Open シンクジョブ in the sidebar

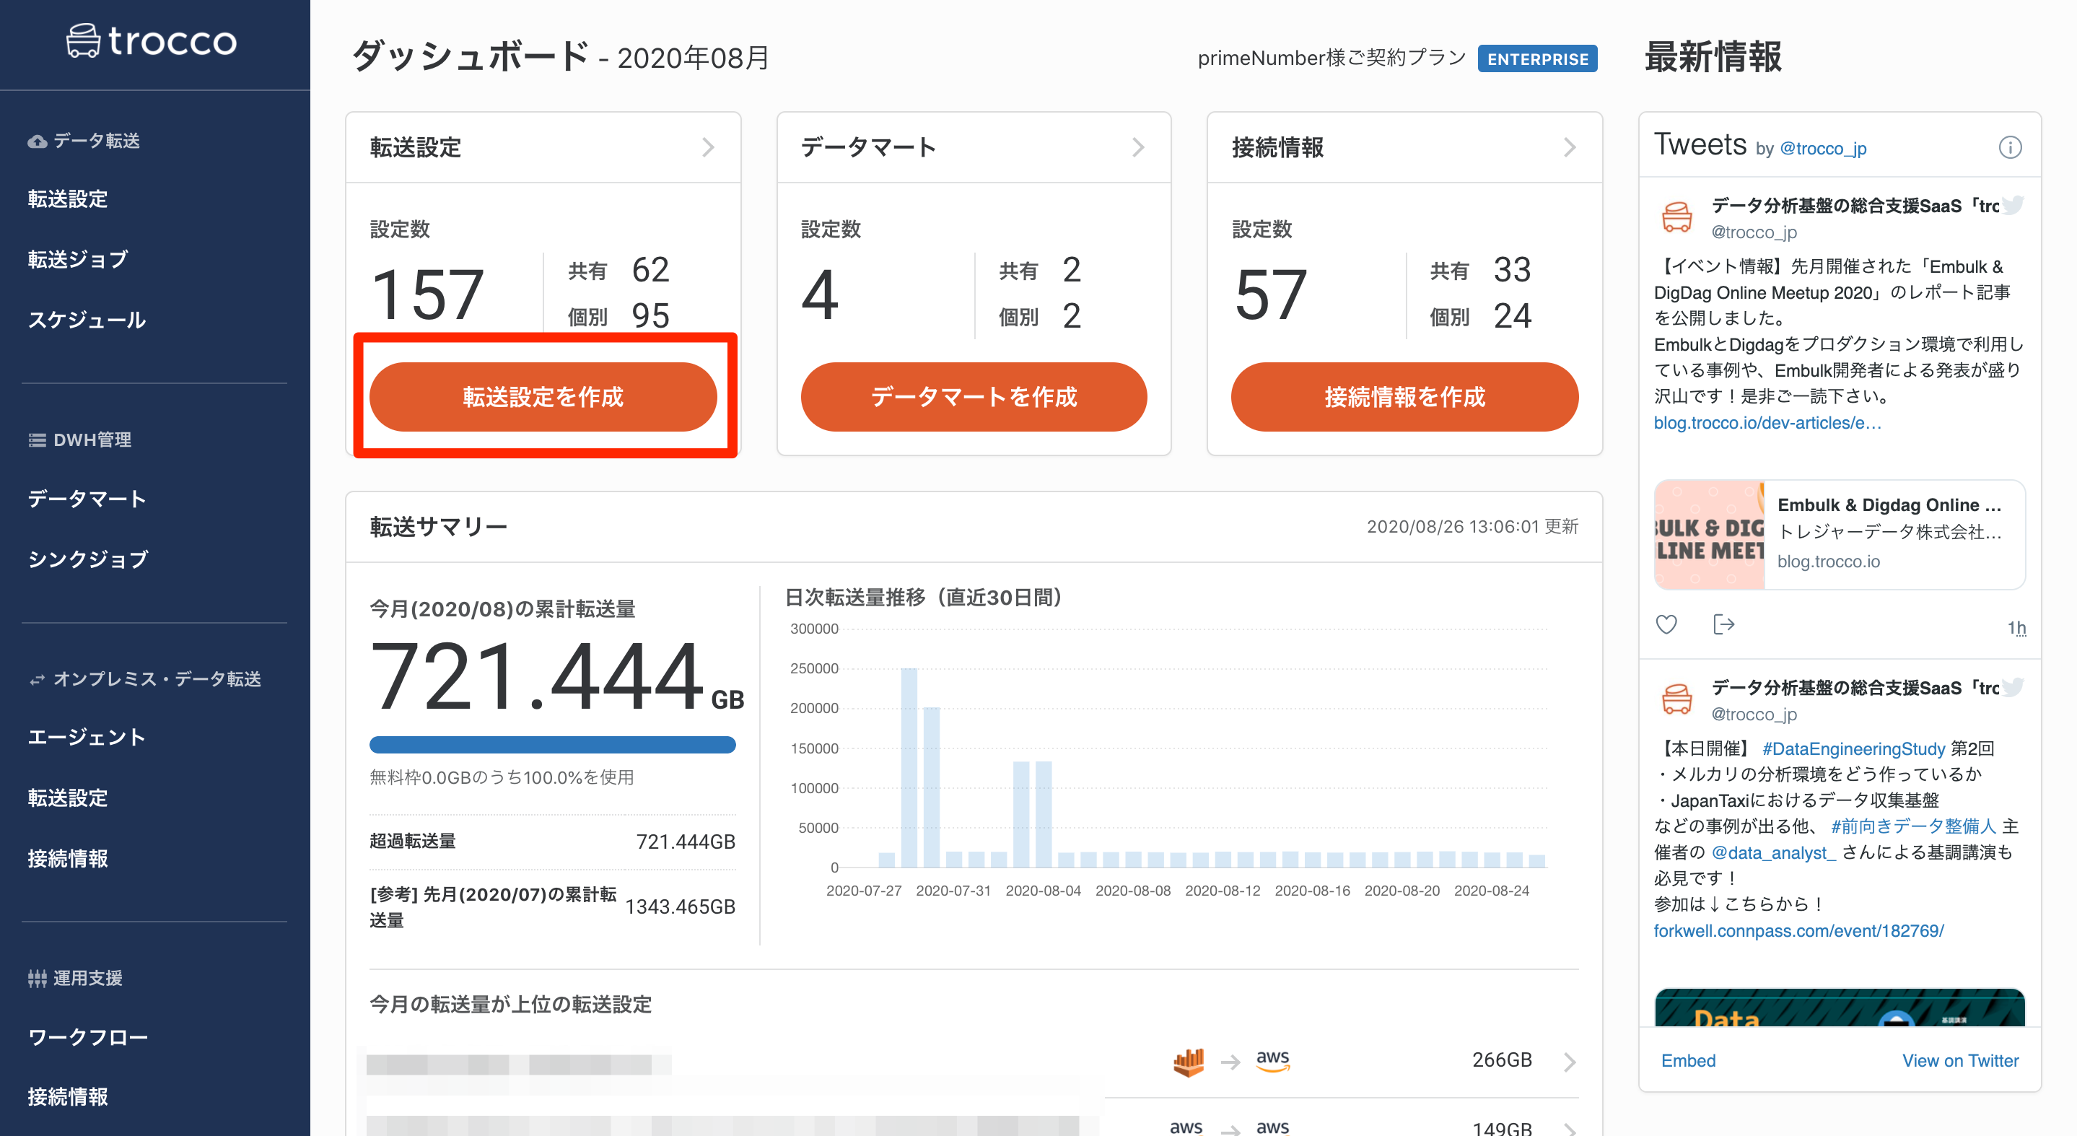[88, 559]
